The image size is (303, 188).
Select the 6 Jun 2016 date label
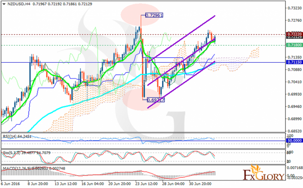(10, 184)
